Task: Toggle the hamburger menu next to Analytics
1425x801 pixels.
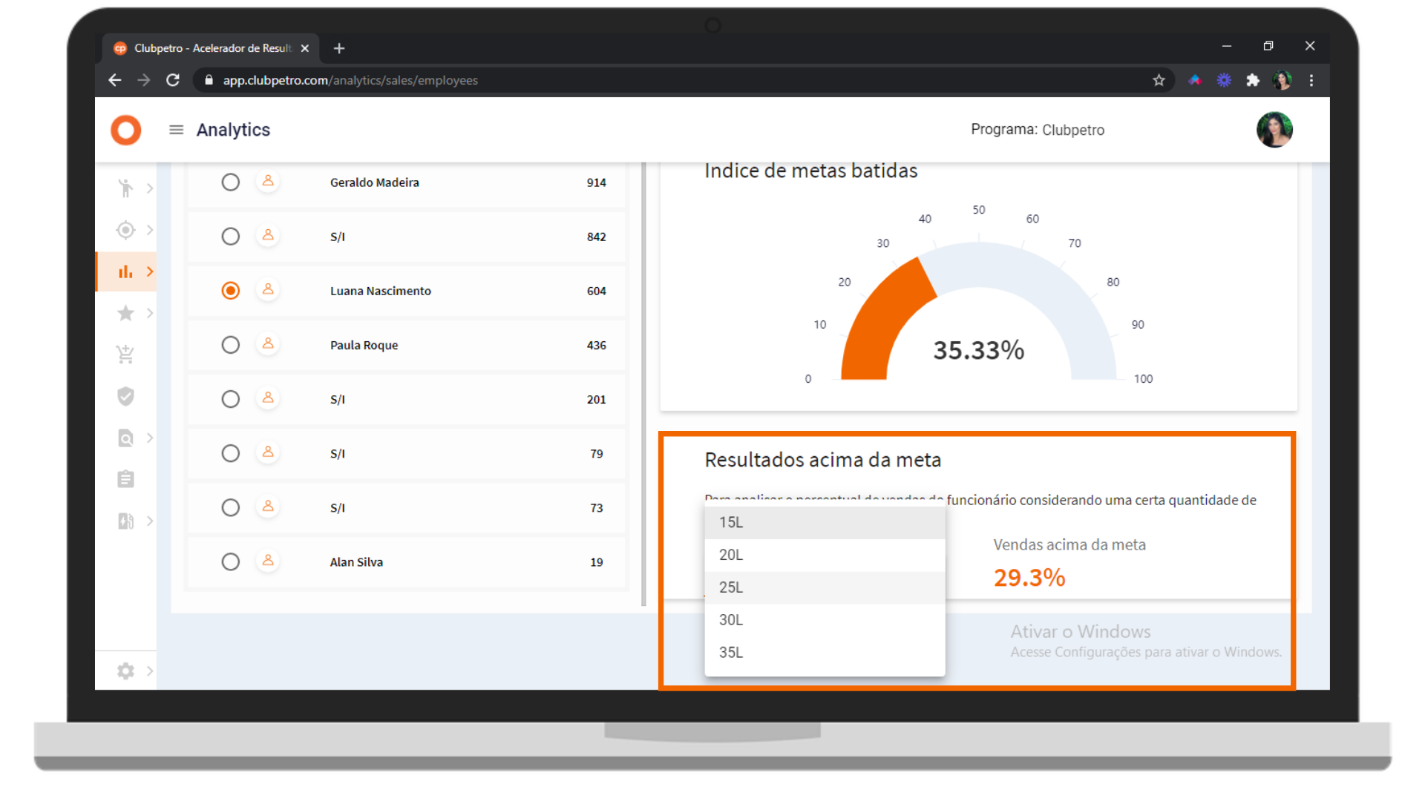Action: [x=176, y=130]
